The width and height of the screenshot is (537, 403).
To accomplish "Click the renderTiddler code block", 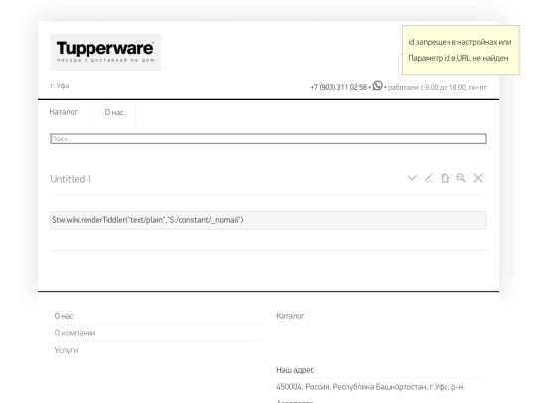I will 268,220.
